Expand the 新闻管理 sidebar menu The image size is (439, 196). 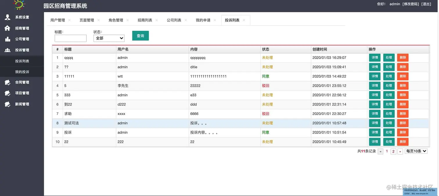pyautogui.click(x=22, y=104)
